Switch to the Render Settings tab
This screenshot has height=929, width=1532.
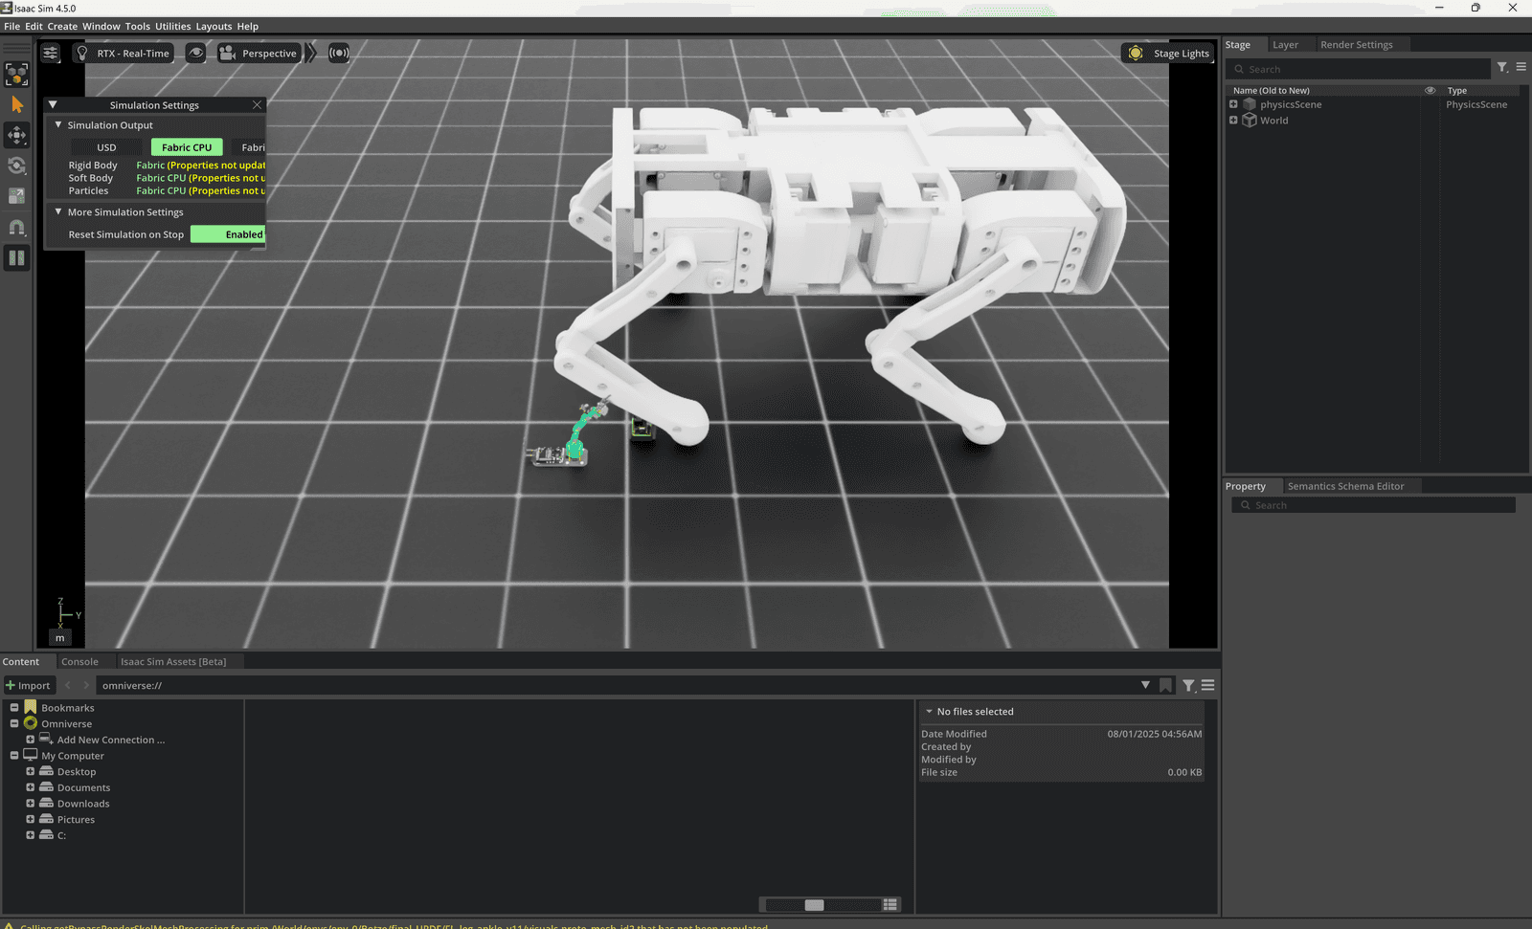click(x=1356, y=45)
